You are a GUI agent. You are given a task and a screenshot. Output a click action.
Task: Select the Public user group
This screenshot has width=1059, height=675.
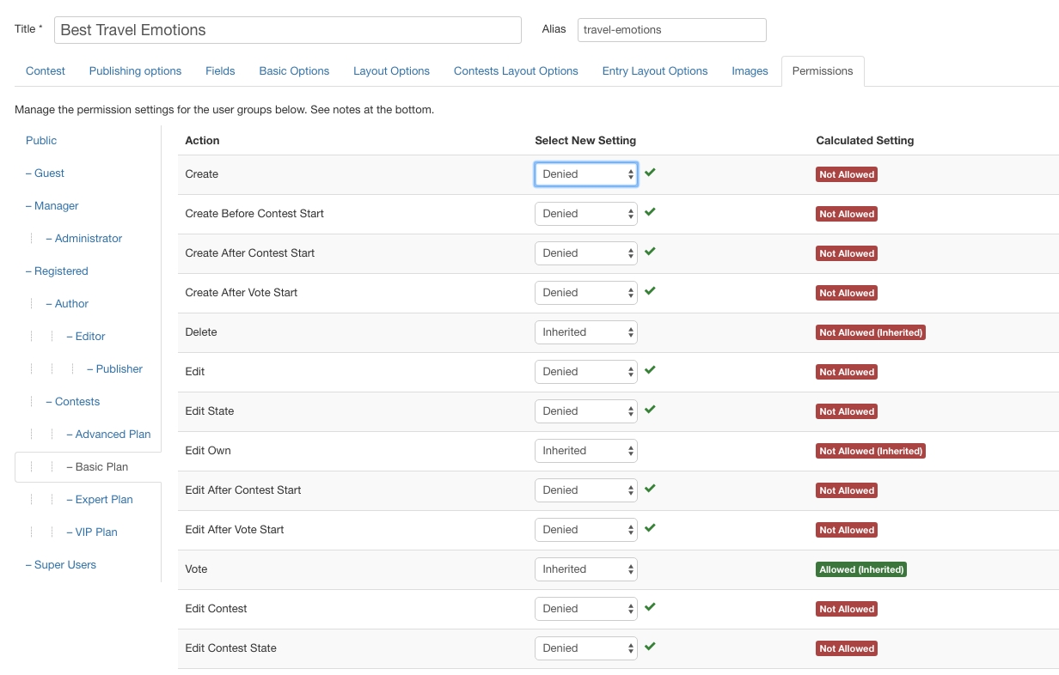[41, 141]
